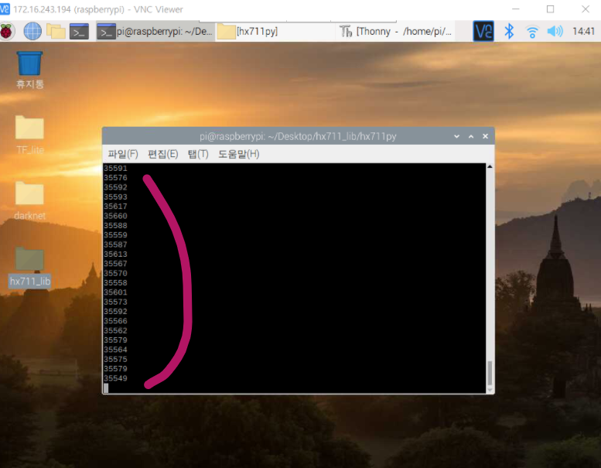The image size is (601, 468).
Task: Open the 파일(F) menu in terminal
Action: pos(123,154)
